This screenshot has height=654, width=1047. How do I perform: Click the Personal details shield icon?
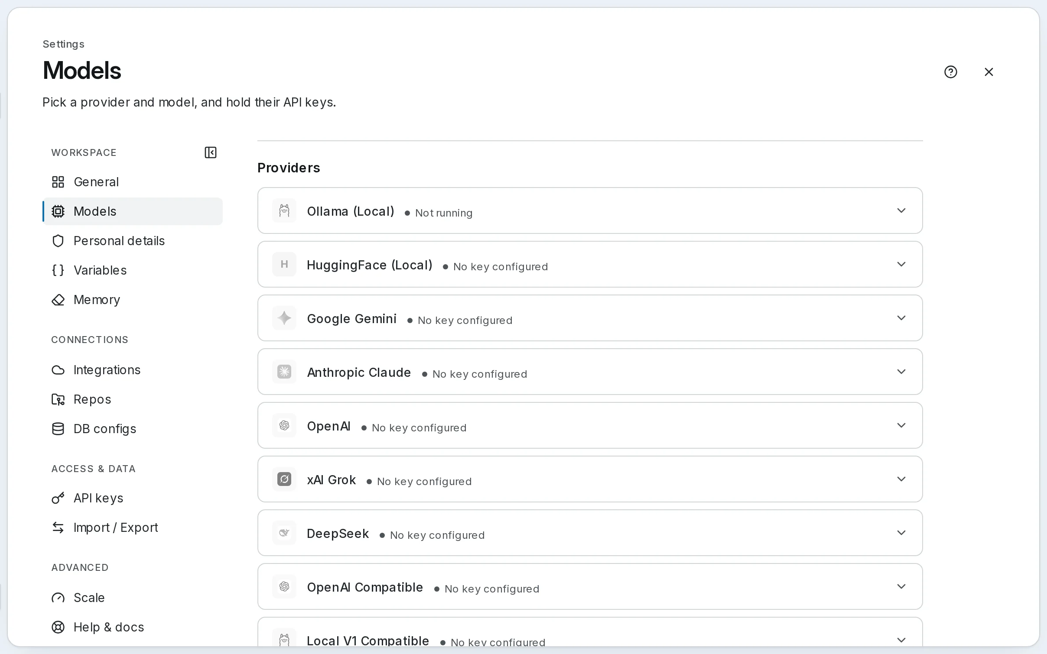(x=58, y=241)
